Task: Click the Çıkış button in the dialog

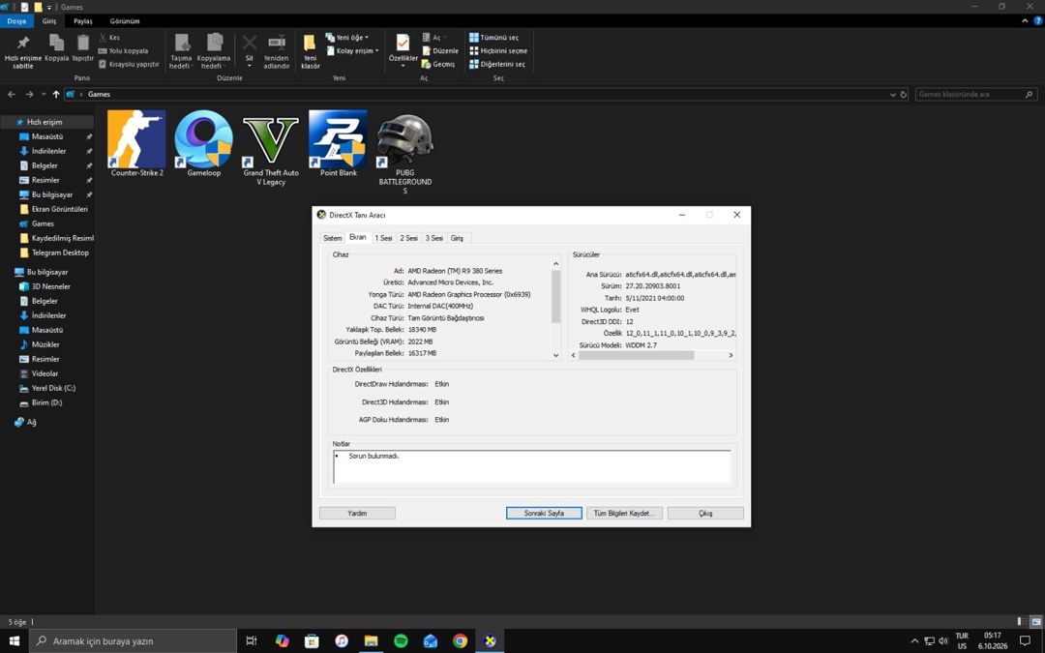Action: point(705,513)
